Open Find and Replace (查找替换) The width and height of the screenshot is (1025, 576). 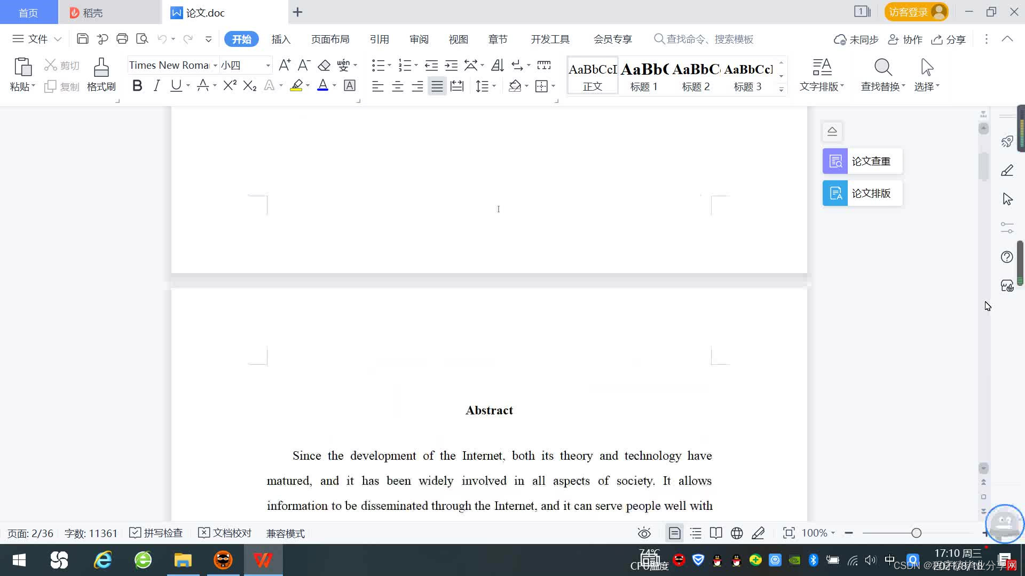[x=883, y=74]
